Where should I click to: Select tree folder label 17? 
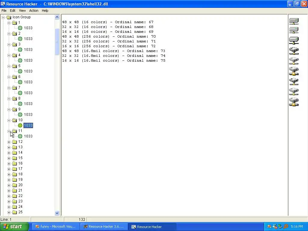[20, 169]
